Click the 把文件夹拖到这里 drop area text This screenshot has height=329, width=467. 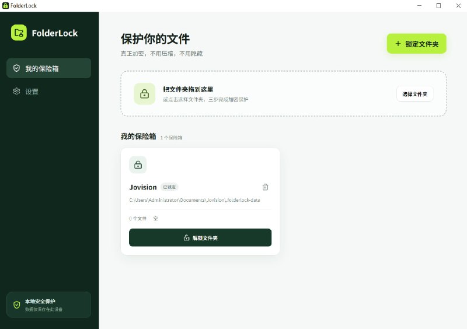[188, 89]
